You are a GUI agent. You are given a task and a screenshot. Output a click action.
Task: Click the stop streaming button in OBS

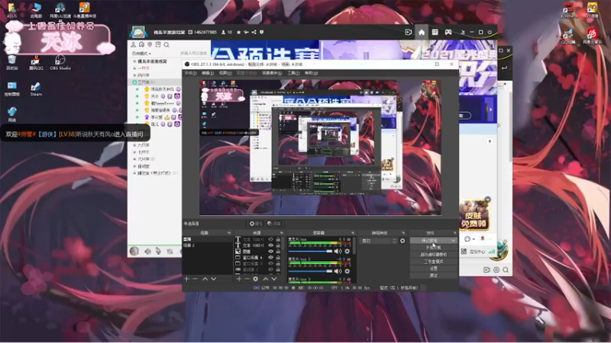430,241
